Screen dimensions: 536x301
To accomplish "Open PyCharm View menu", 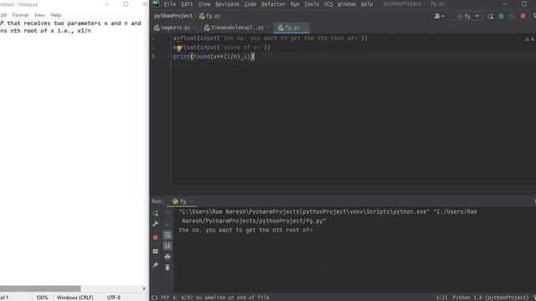I will point(204,4).
